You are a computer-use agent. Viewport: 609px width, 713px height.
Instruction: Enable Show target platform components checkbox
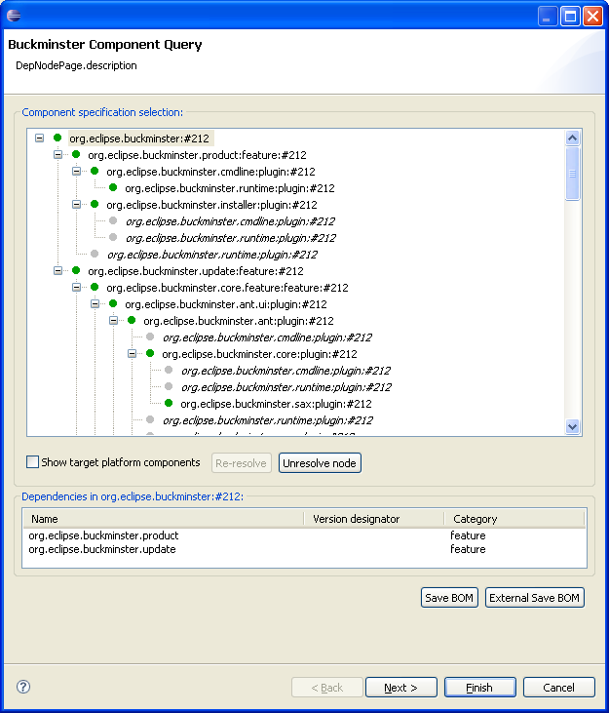coord(33,462)
